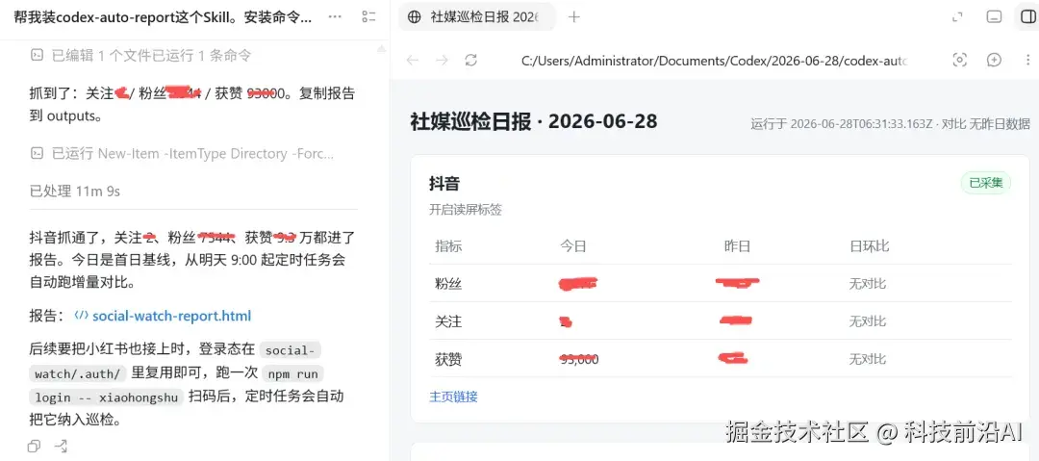Go forward in the preview browser
This screenshot has width=1039, height=461.
click(x=442, y=61)
